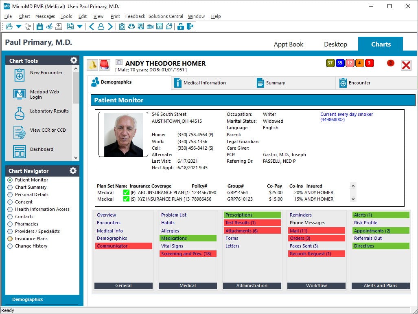Switch to the Summary tab
This screenshot has width=418, height=314.
294,83
